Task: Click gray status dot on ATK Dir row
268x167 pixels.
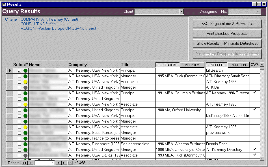Action: (x=25, y=88)
